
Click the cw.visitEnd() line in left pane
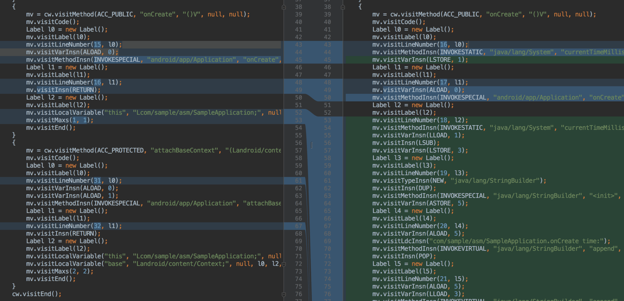(37, 294)
